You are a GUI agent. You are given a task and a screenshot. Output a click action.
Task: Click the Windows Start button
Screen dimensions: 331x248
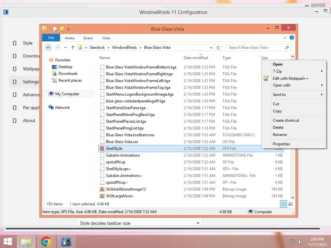coord(8,242)
